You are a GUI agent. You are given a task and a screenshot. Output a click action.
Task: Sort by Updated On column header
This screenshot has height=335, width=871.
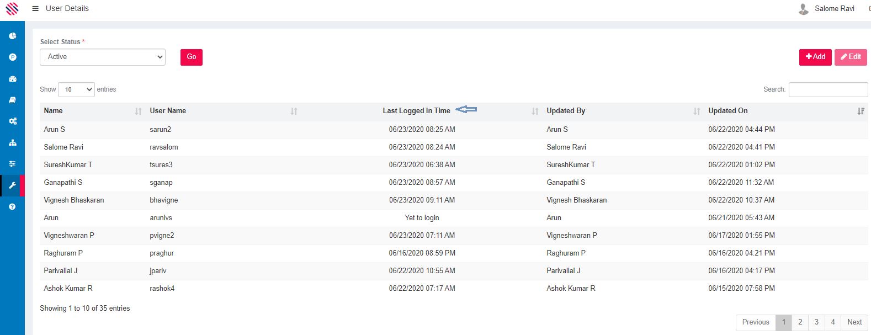pos(727,111)
